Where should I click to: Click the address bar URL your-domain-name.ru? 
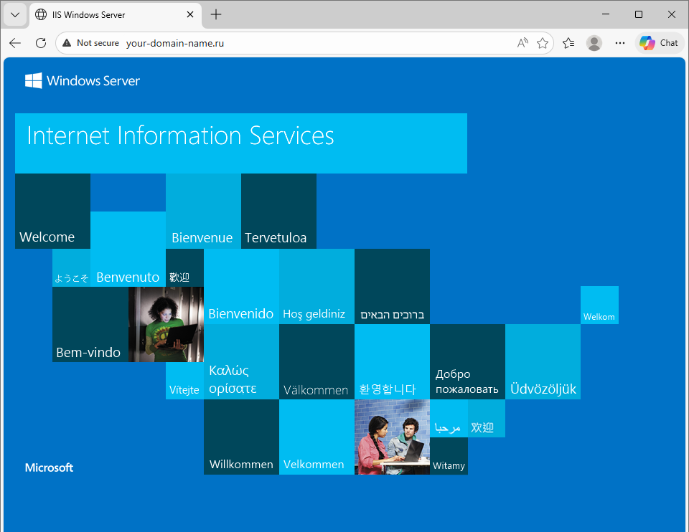[175, 43]
